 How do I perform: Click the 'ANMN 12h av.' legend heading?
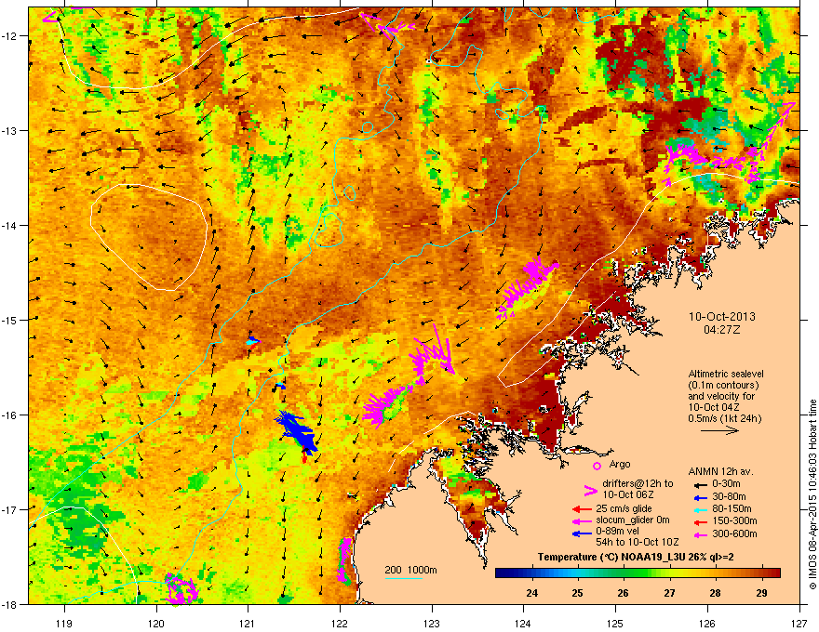(x=720, y=471)
